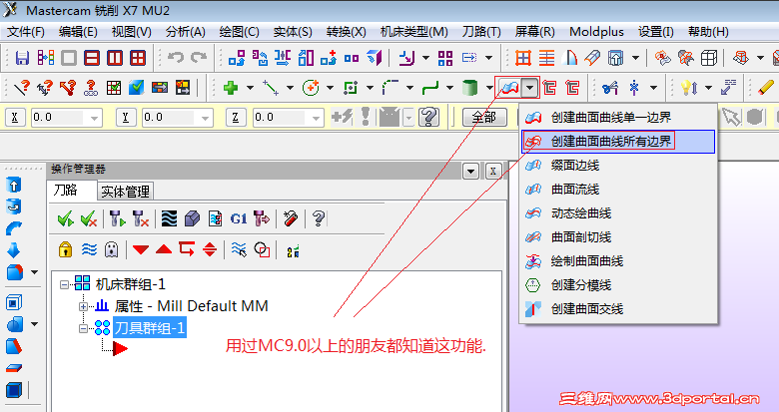
Task: Click the yellow eraser delete icon
Action: 766,88
